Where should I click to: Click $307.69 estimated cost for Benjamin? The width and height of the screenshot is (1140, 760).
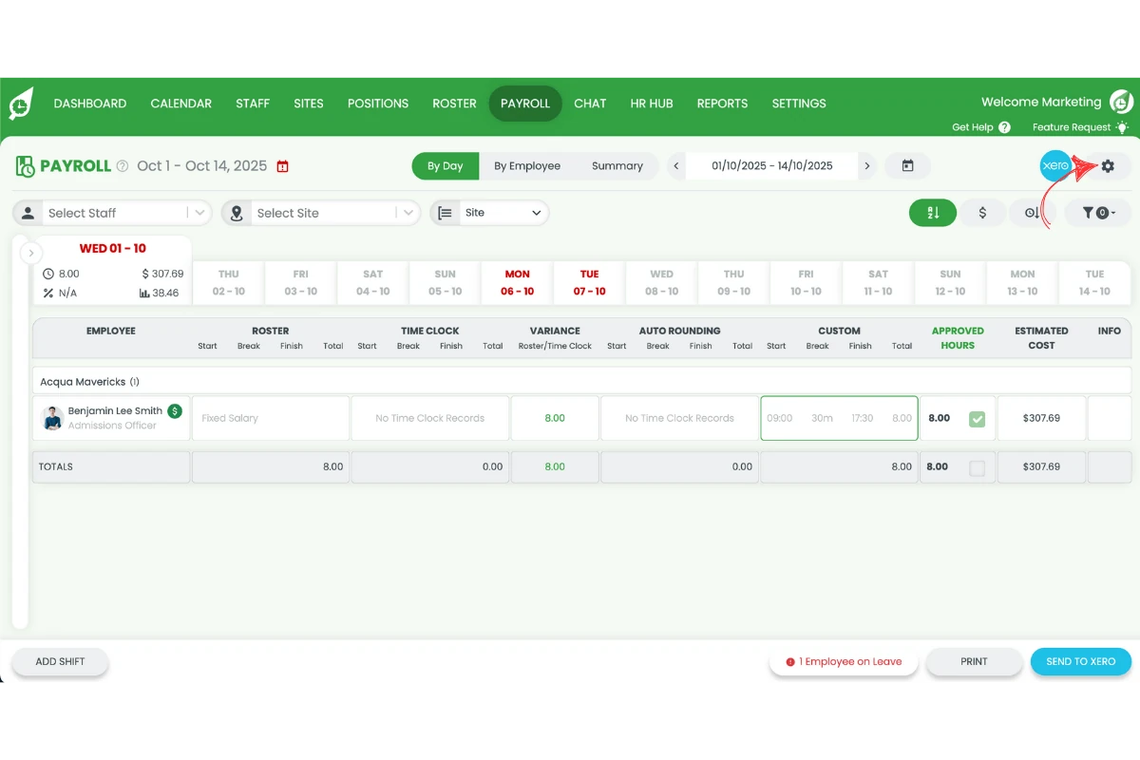[x=1041, y=418]
